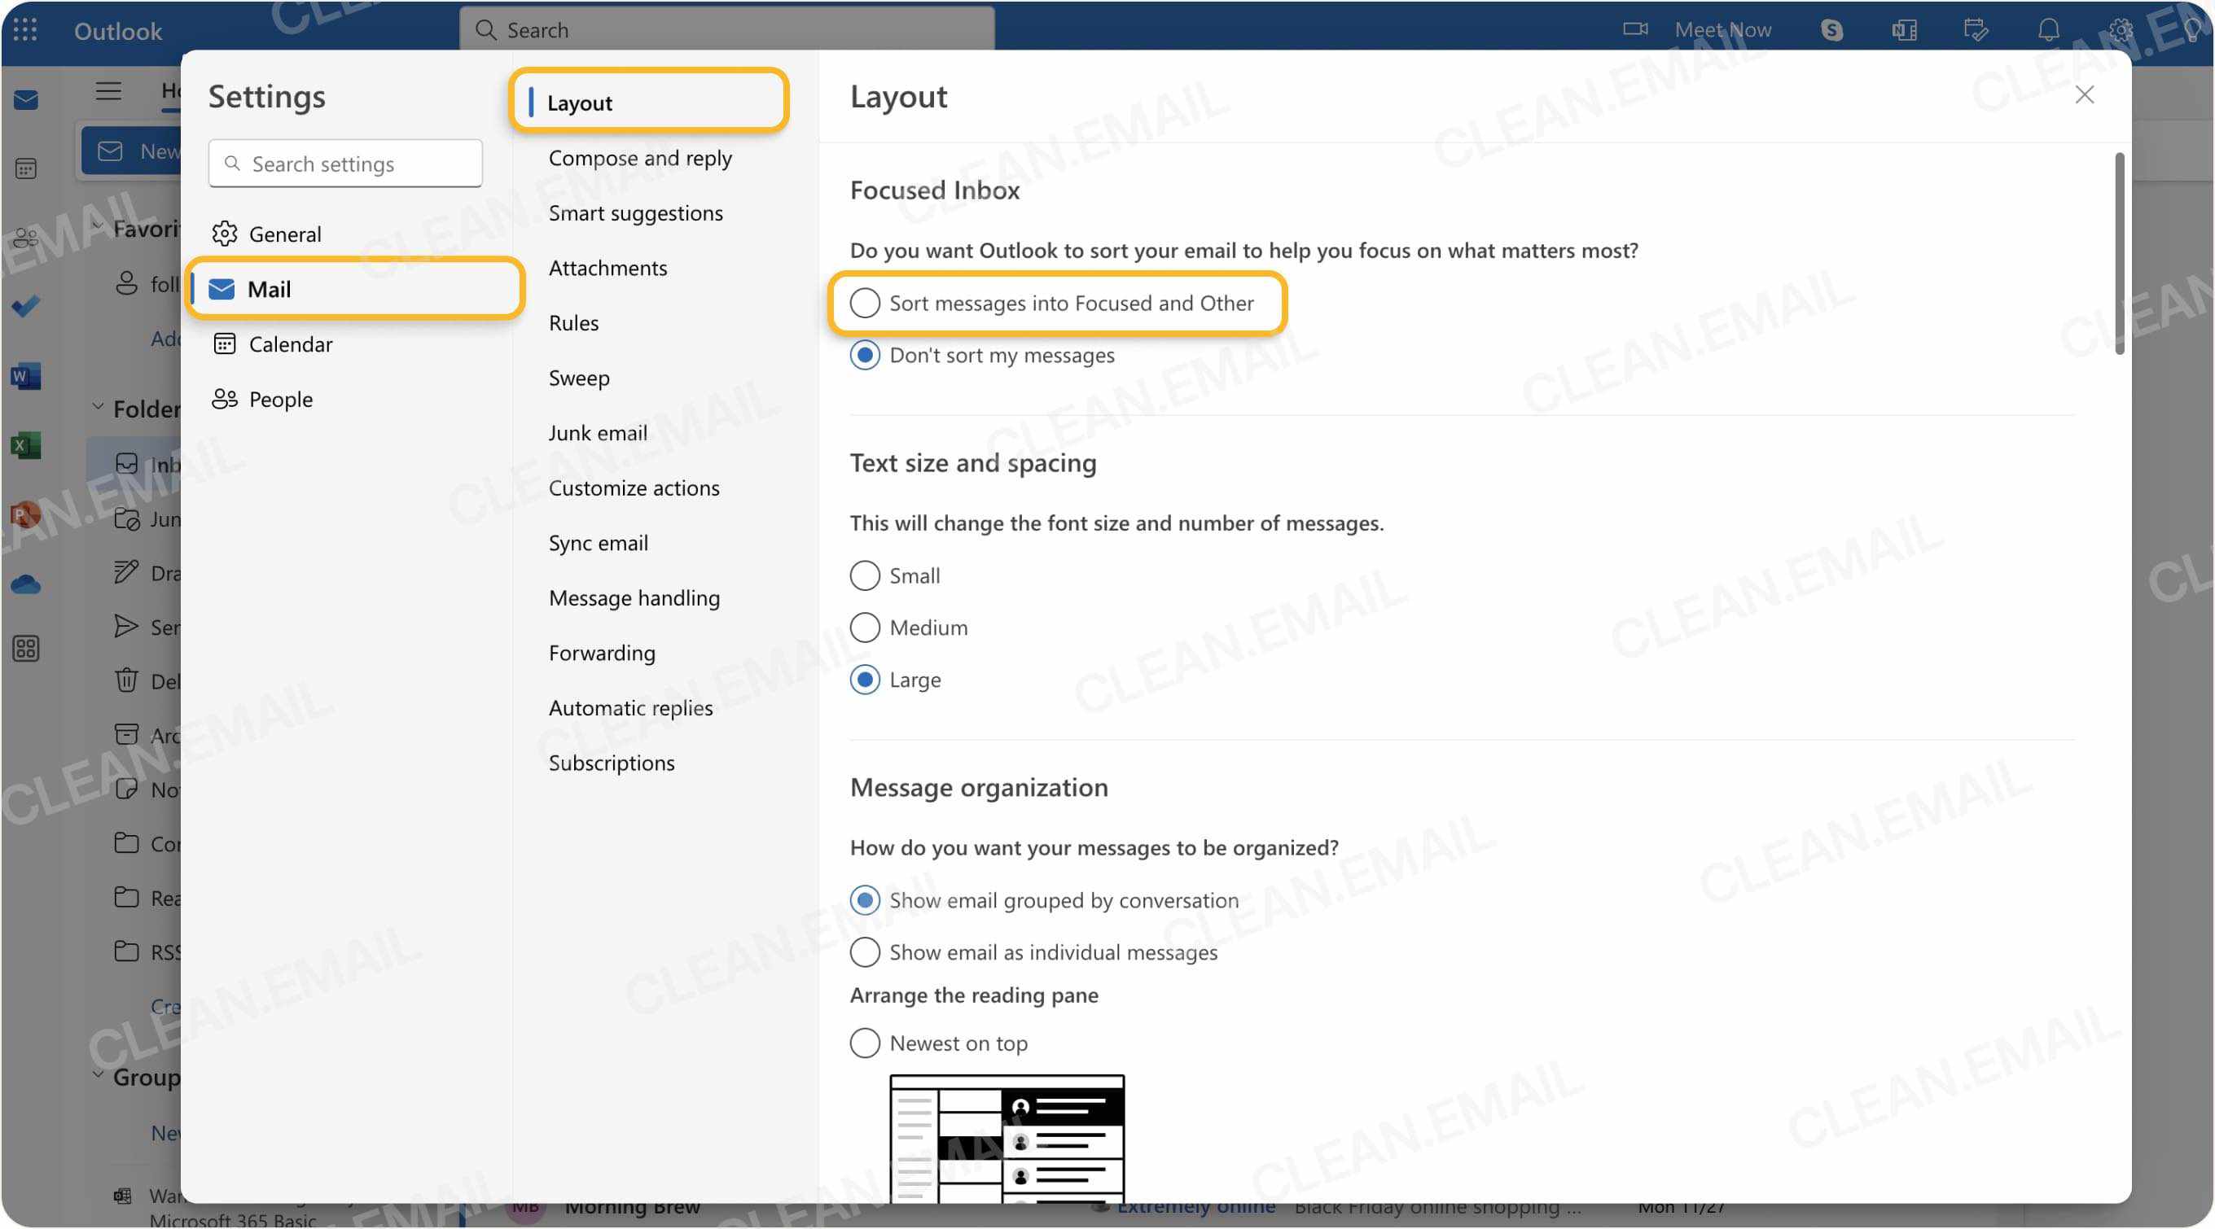Open the notifications bell
Screen dimensions: 2215x1229
[2048, 29]
